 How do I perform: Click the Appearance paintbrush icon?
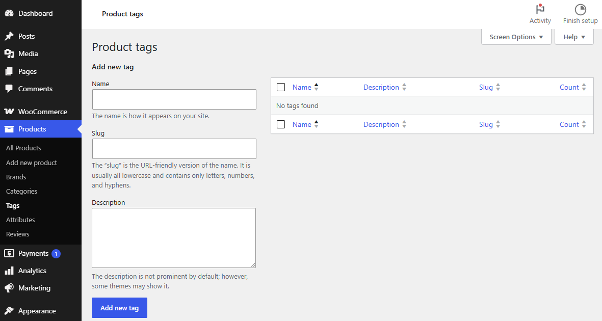point(9,311)
